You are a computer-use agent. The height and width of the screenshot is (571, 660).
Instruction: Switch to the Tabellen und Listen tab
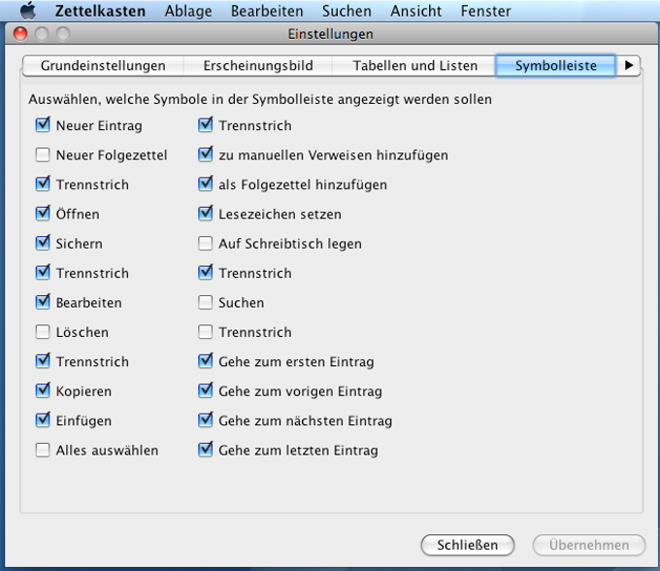(x=415, y=66)
